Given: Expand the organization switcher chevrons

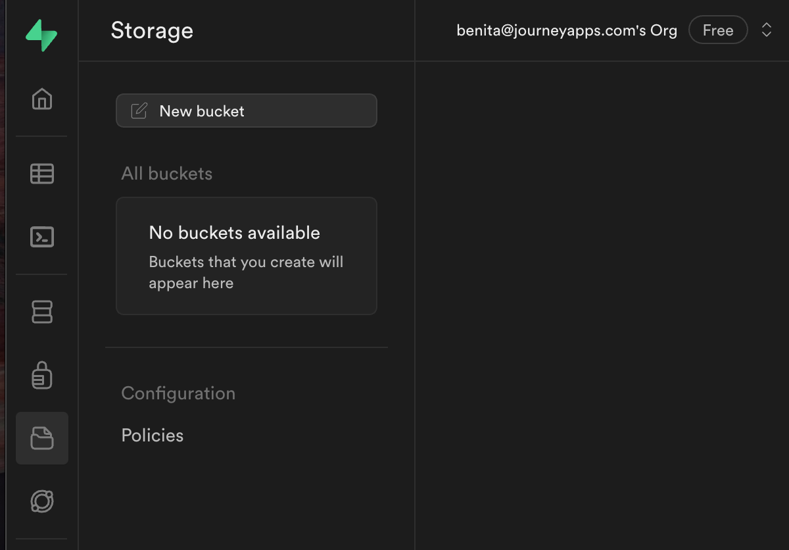Looking at the screenshot, I should 766,30.
